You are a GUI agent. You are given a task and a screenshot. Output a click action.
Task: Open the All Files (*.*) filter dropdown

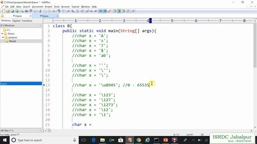[x=21, y=131]
